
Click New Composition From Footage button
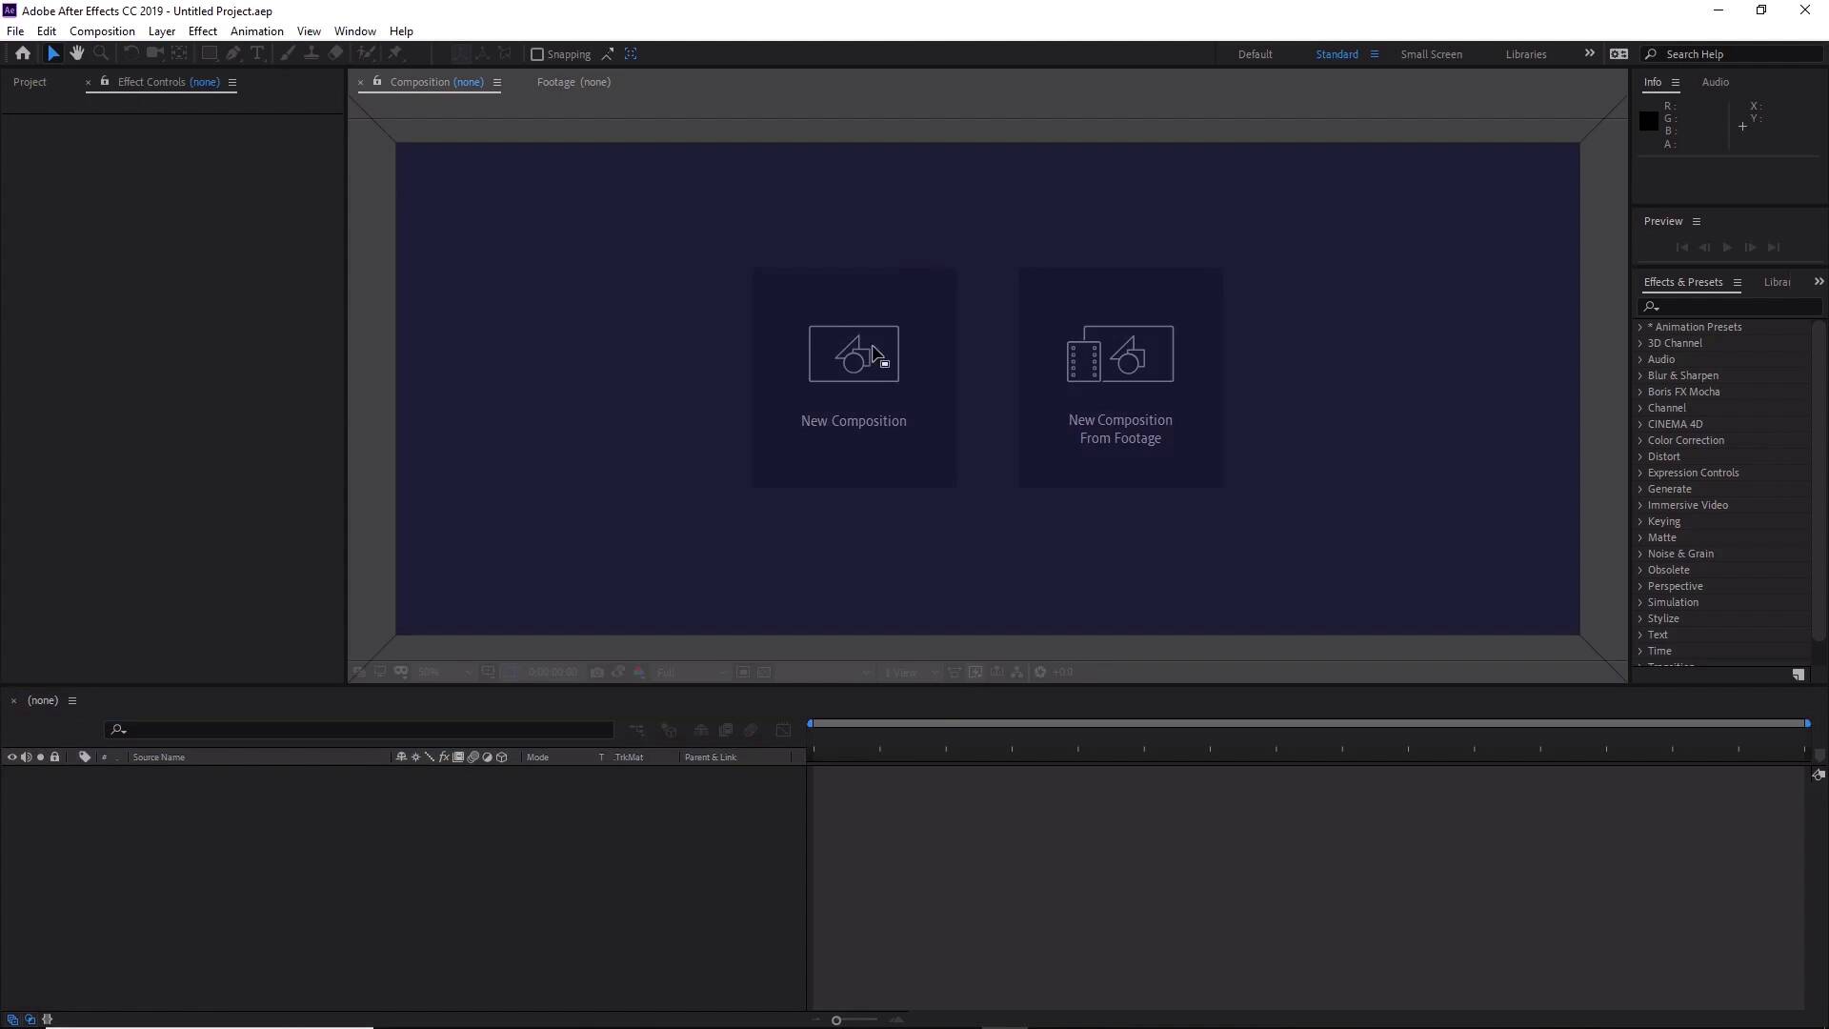[x=1120, y=377]
